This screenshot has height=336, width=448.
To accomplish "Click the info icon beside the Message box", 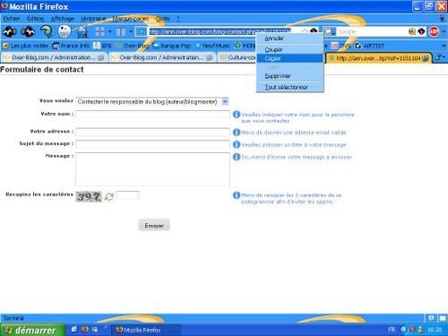I will pyautogui.click(x=237, y=157).
